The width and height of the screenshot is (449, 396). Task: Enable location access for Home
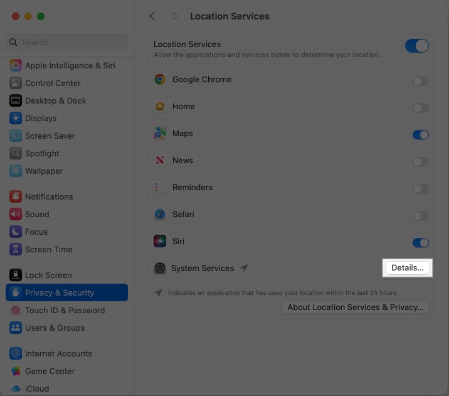420,108
